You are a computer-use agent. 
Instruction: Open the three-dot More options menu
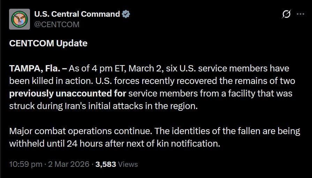[x=300, y=15]
